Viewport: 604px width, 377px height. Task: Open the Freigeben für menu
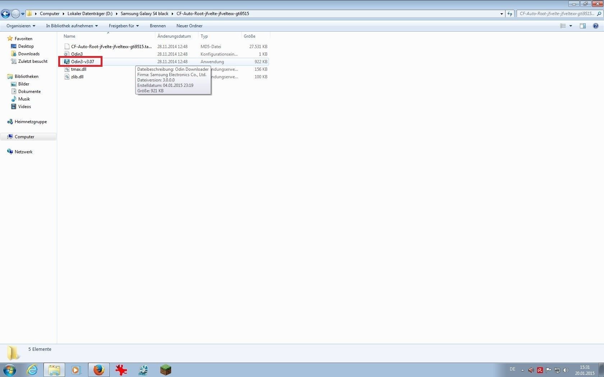coord(124,26)
